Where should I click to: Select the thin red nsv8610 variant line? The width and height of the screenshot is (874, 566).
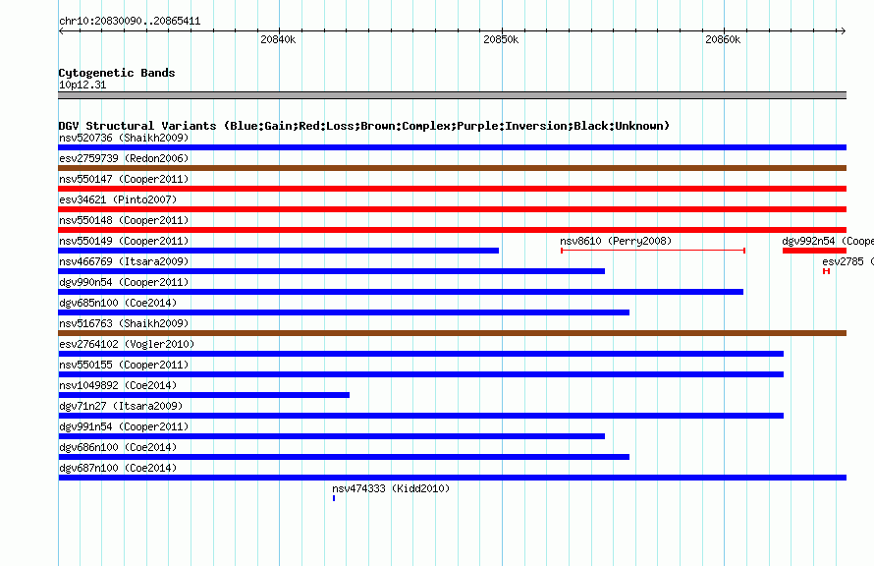653,251
